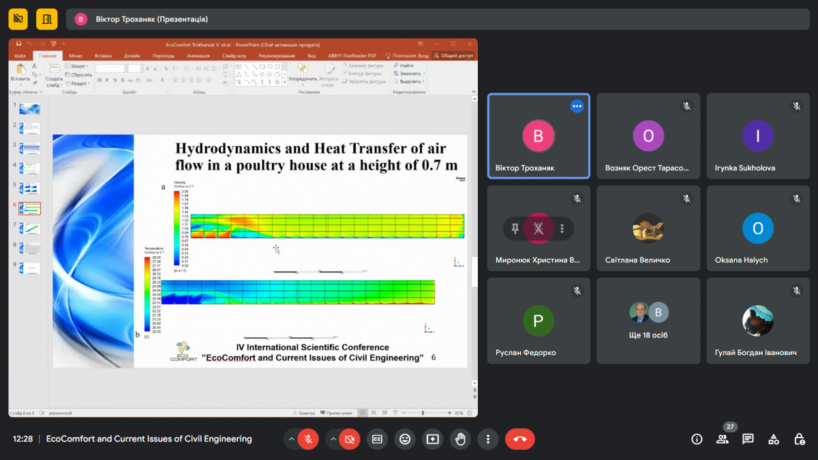
Task: Unmute the microphone in the call bar
Action: 308,440
